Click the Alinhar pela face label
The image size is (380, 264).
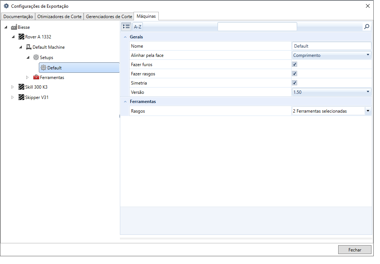click(147, 55)
